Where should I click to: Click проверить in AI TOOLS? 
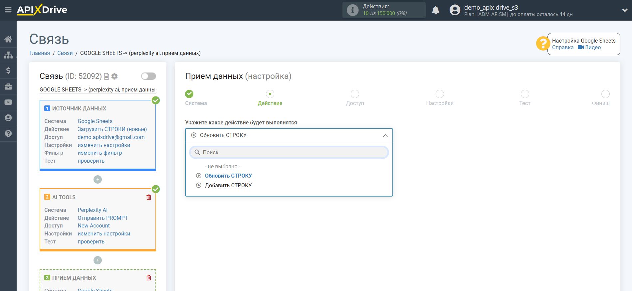coord(91,242)
